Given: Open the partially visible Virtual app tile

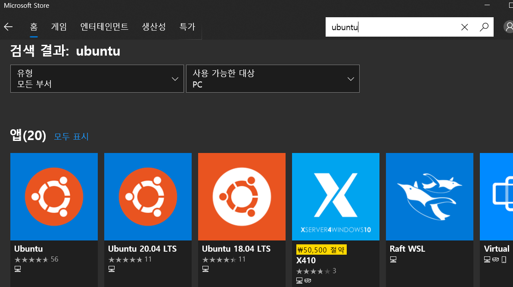Looking at the screenshot, I should [496, 197].
